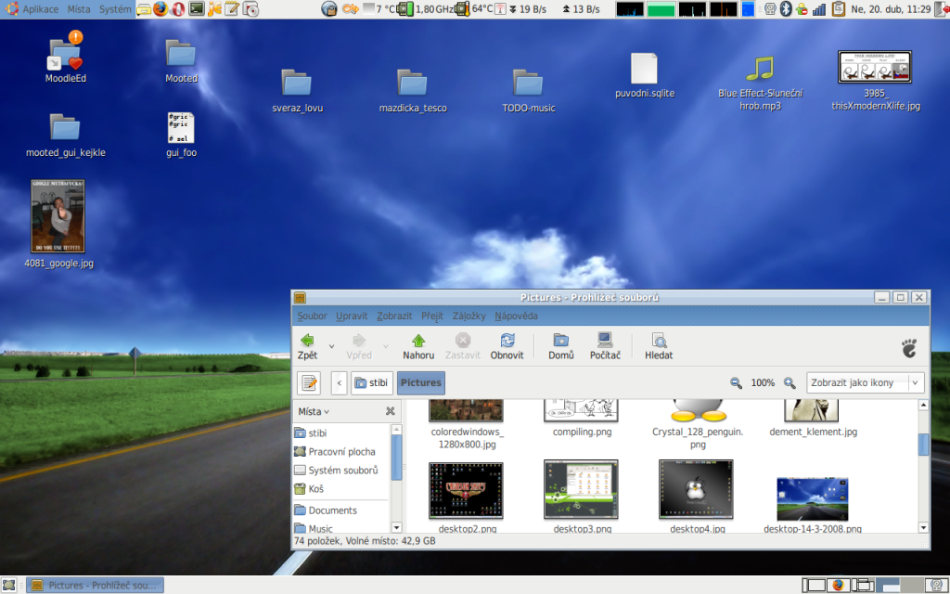
Task: Click the Pictures path button
Action: (421, 382)
